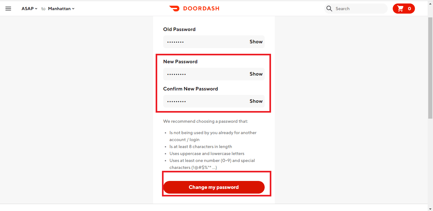Image resolution: width=433 pixels, height=211 pixels.
Task: Expand the ASAP delivery time dropdown
Action: 29,9
